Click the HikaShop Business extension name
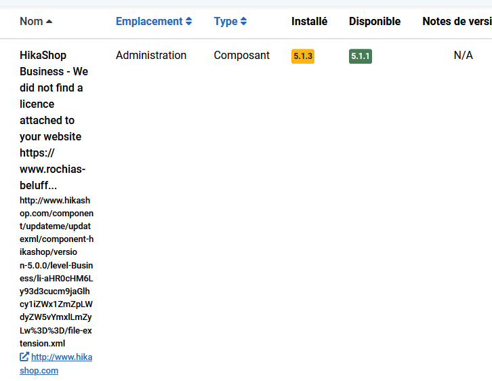Image resolution: width=492 pixels, height=381 pixels. (x=54, y=120)
